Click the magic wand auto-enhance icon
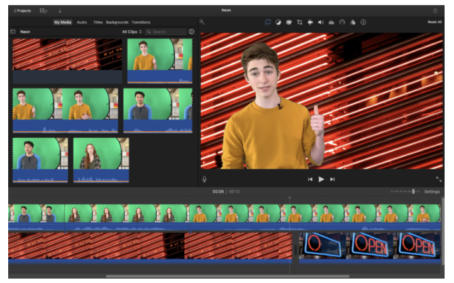Image resolution: width=454 pixels, height=283 pixels. [x=202, y=22]
